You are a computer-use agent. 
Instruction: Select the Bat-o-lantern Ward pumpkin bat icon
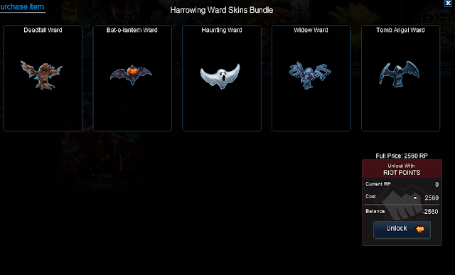(x=131, y=75)
